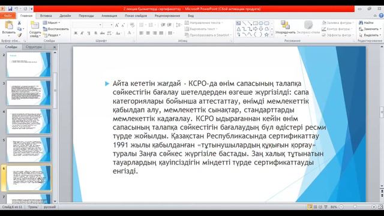
Task: Open the font size dropdown
Action: [x=112, y=25]
